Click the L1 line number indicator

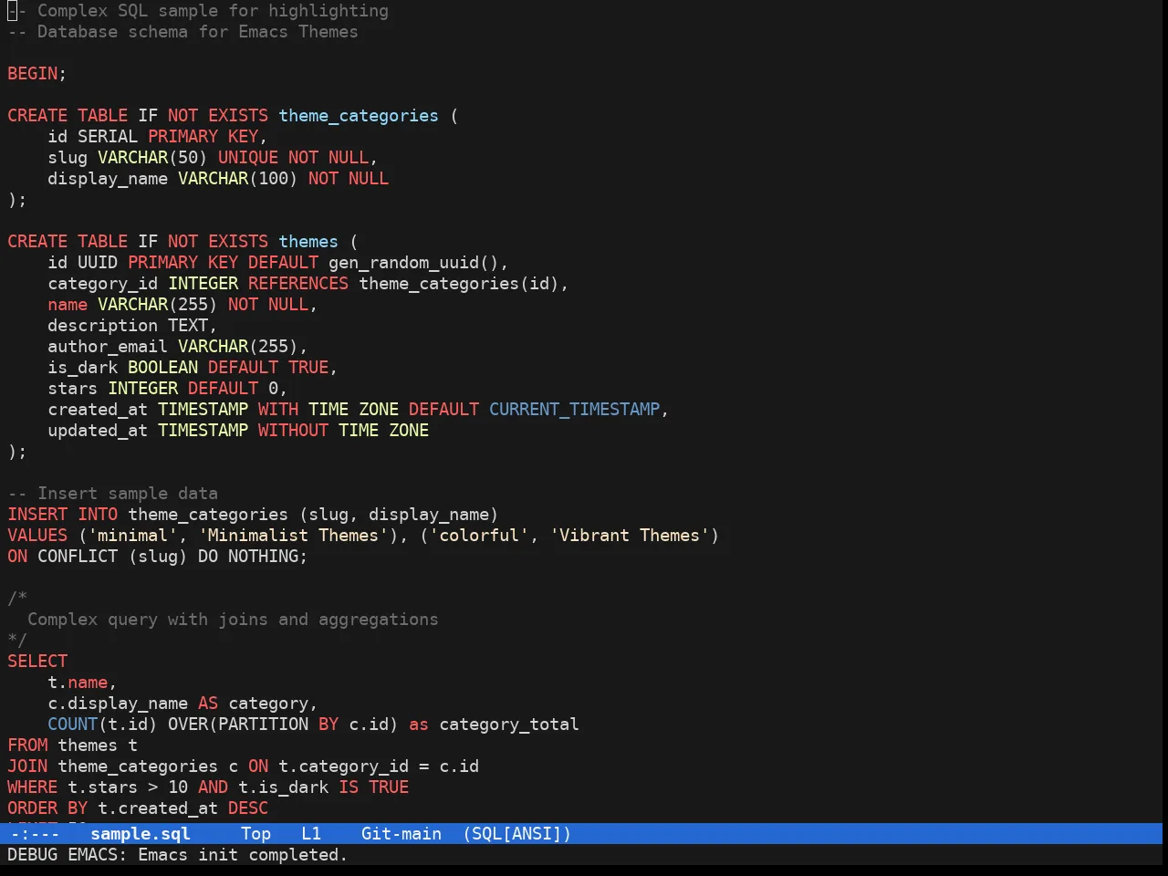click(311, 833)
